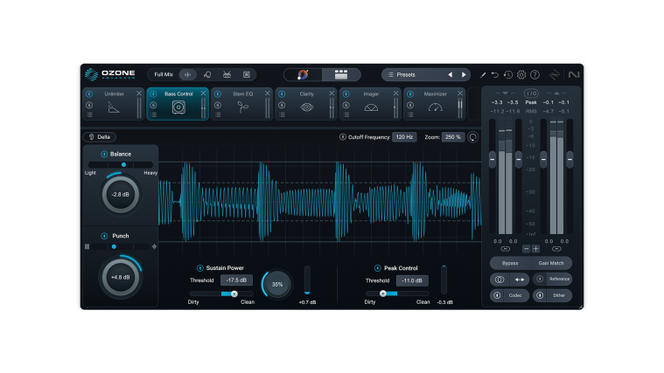
Task: Toggle power on the Maximizer module
Action: point(410,93)
